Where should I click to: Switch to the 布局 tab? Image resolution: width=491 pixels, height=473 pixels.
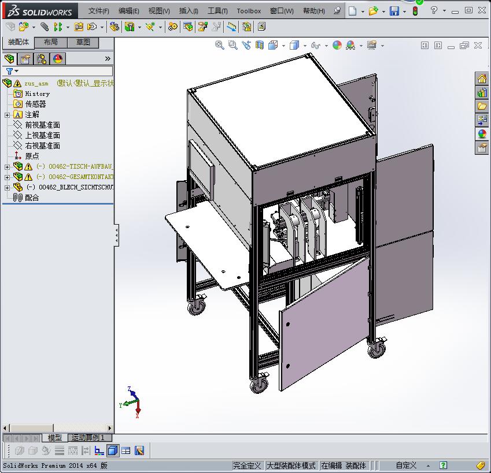[51, 42]
